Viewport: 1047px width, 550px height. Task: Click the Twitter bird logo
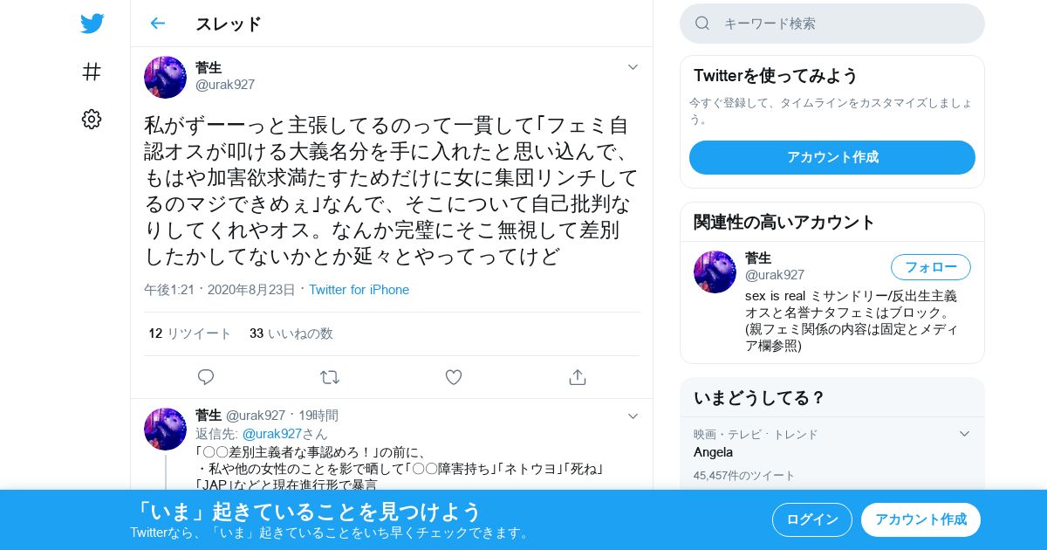click(92, 24)
